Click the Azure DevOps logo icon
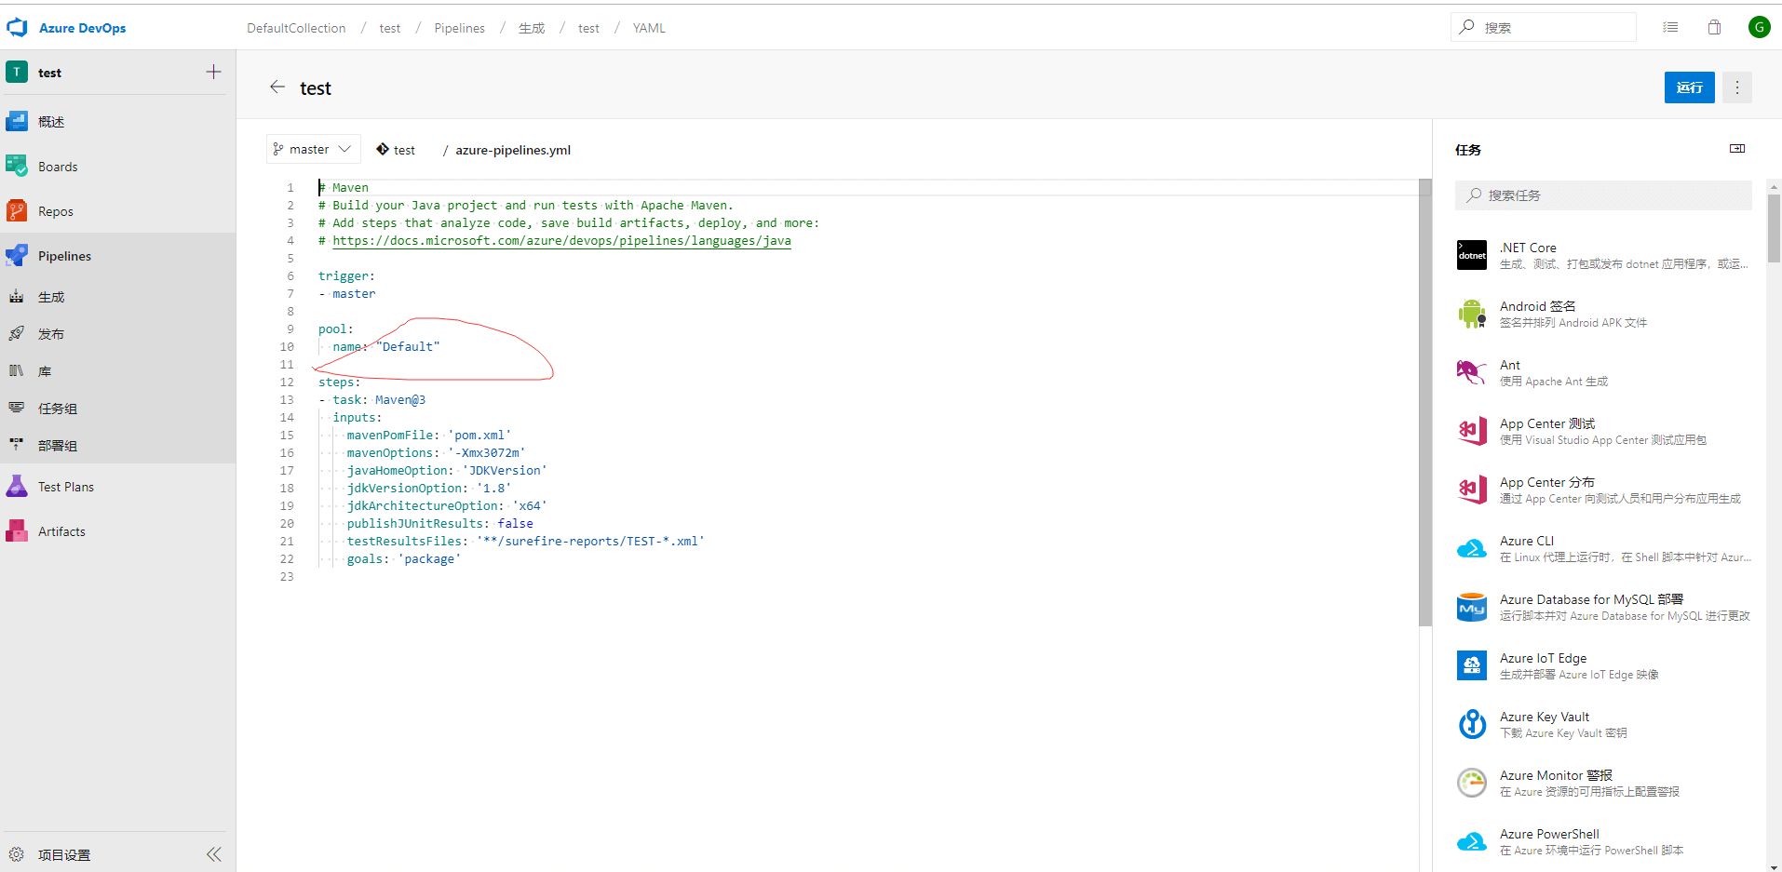 tap(17, 28)
